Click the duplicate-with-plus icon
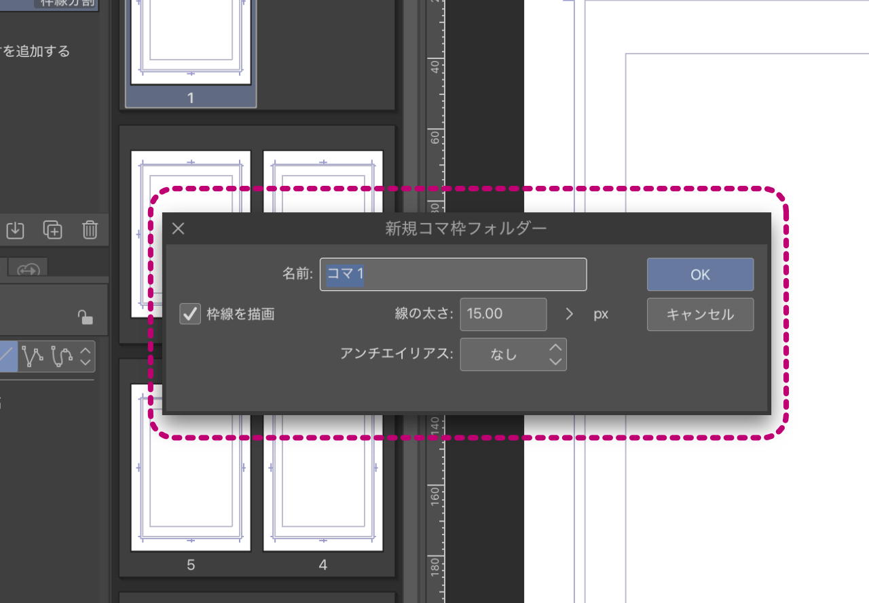This screenshot has width=869, height=603. 52,230
